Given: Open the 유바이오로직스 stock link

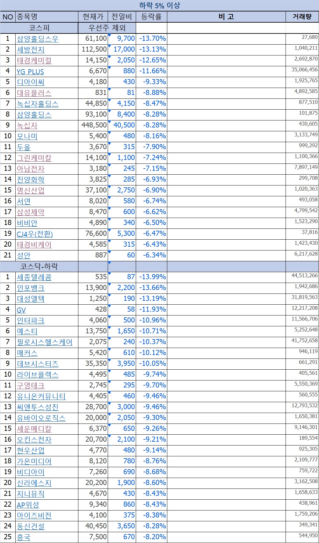Looking at the screenshot, I should [x=41, y=418].
